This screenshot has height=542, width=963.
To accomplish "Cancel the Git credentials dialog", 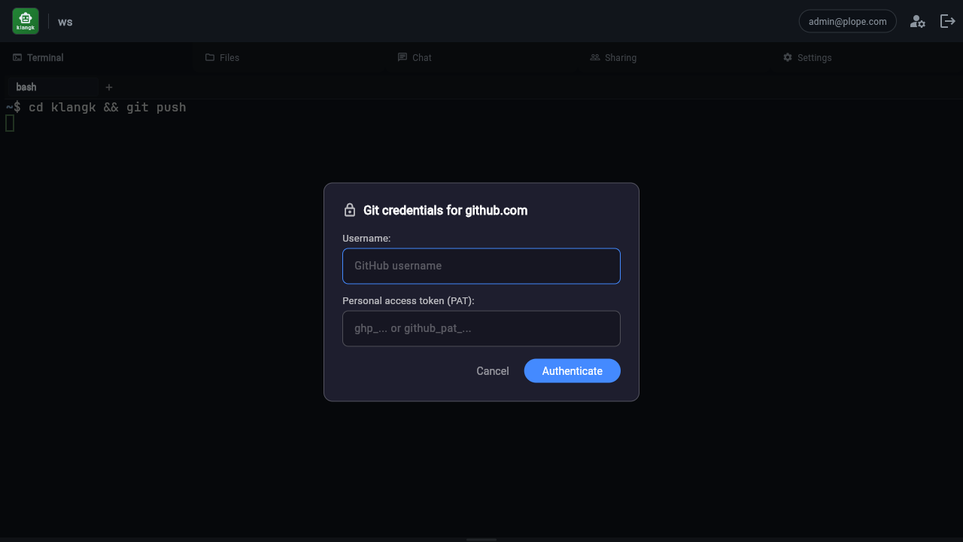I will 493,371.
